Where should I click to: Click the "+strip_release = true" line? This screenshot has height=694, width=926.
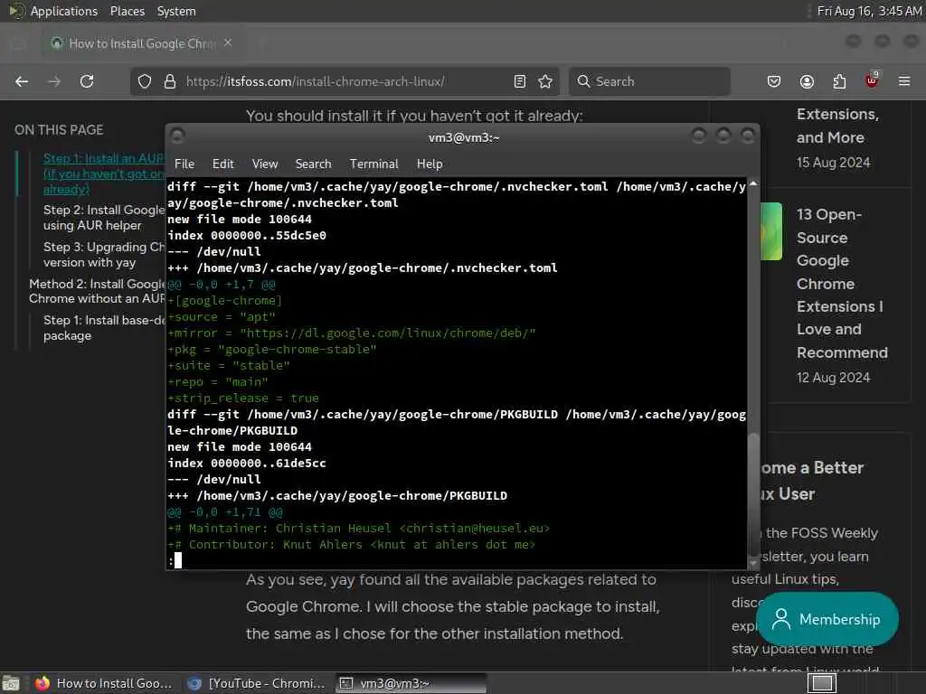coord(243,399)
